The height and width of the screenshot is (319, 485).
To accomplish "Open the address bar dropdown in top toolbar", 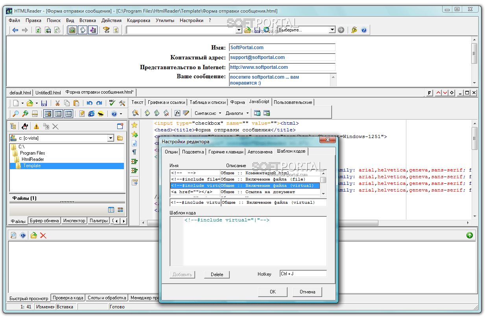I will tap(239, 30).
